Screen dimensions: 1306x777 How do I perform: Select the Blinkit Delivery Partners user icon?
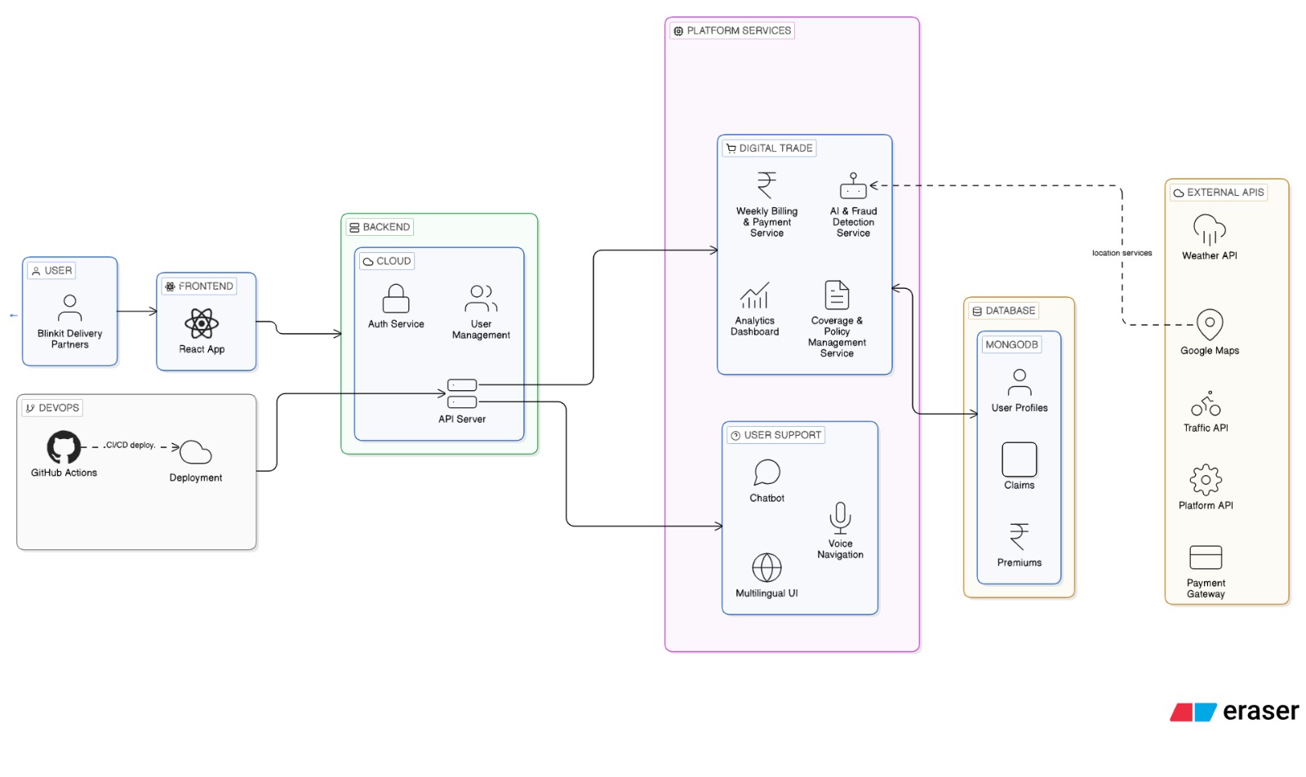[x=70, y=309]
